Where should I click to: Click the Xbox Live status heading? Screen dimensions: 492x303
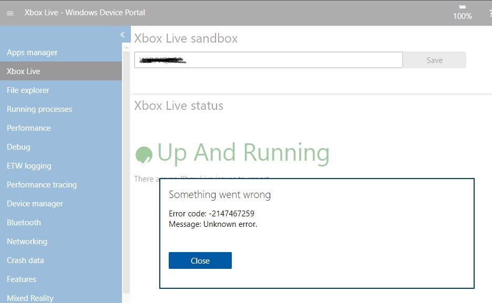tap(179, 106)
